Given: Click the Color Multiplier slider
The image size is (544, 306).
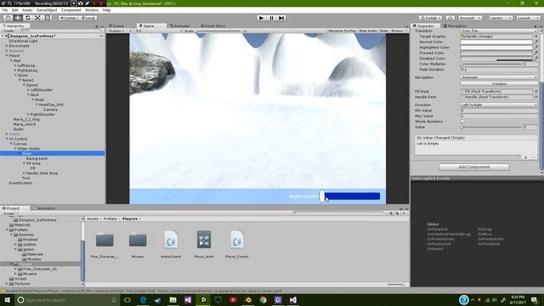Looking at the screenshot, I should pyautogui.click(x=492, y=64).
